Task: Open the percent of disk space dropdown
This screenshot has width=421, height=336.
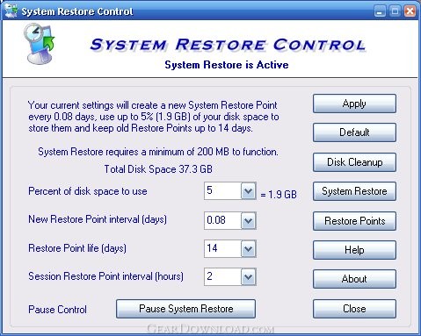Action: [x=249, y=191]
